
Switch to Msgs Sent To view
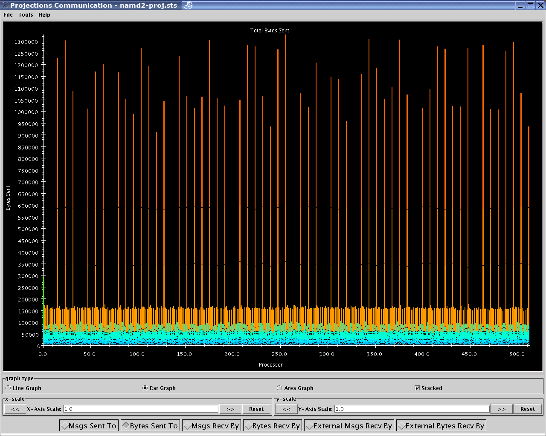89,426
